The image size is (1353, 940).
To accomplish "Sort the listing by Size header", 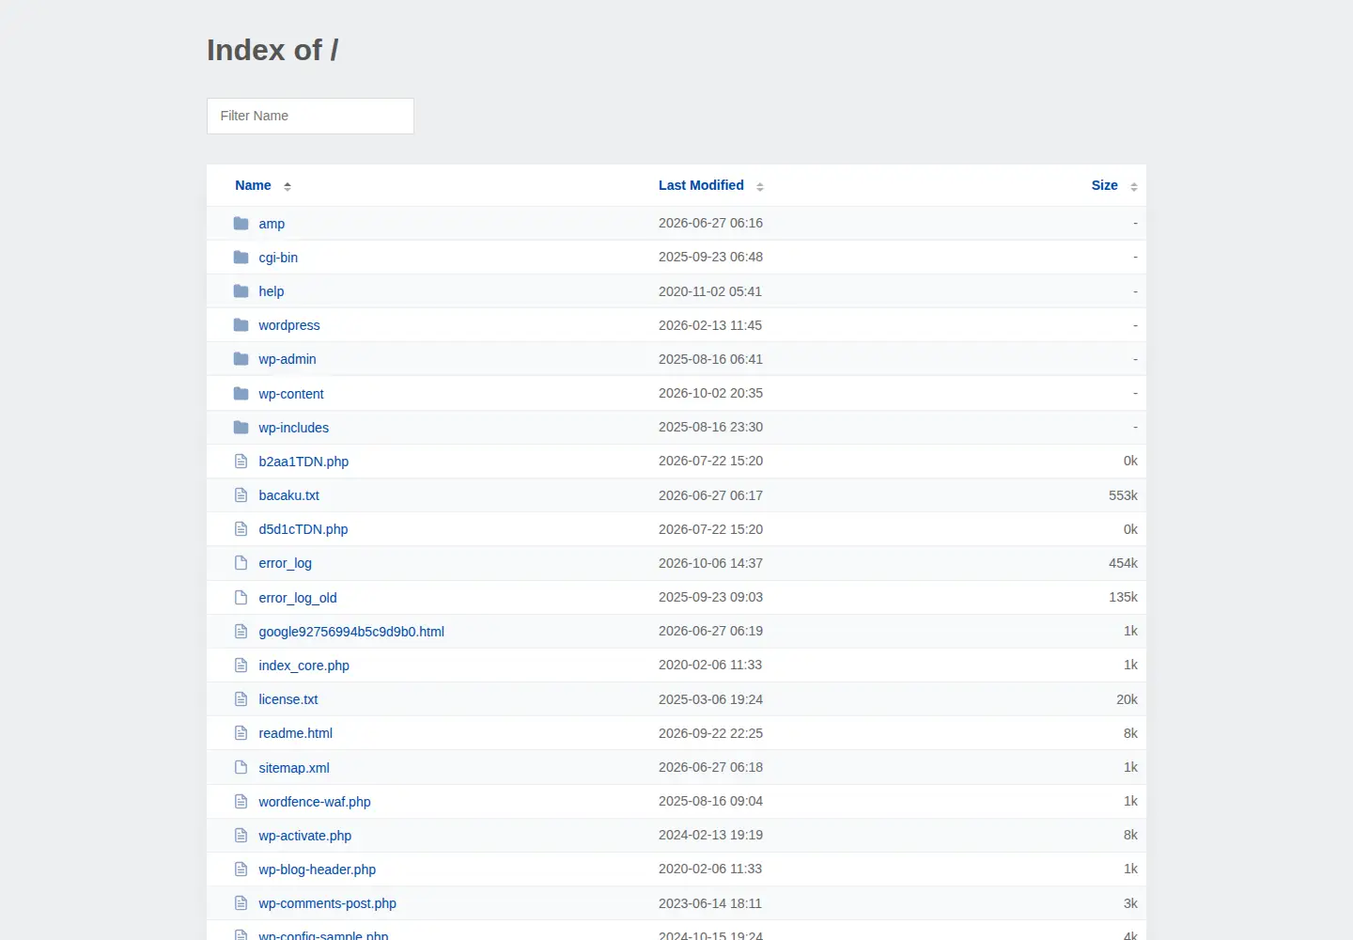I will pyautogui.click(x=1104, y=185).
